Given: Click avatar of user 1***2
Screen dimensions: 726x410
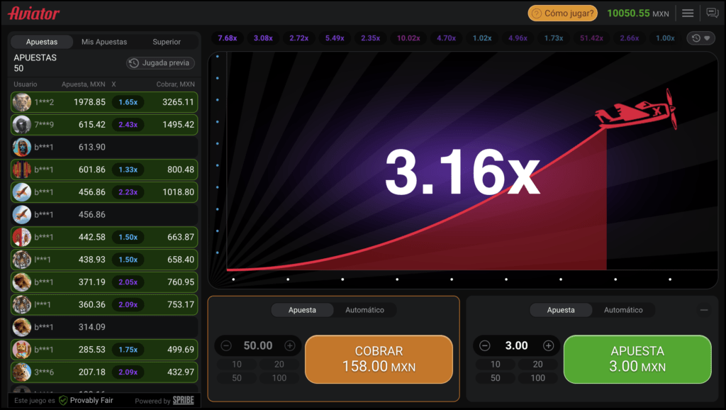Looking at the screenshot, I should point(22,102).
